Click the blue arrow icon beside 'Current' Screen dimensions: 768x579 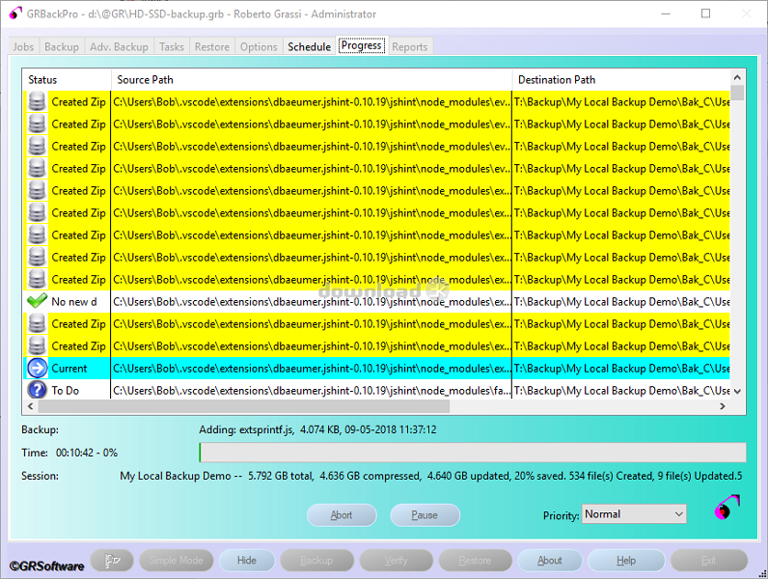click(x=38, y=368)
